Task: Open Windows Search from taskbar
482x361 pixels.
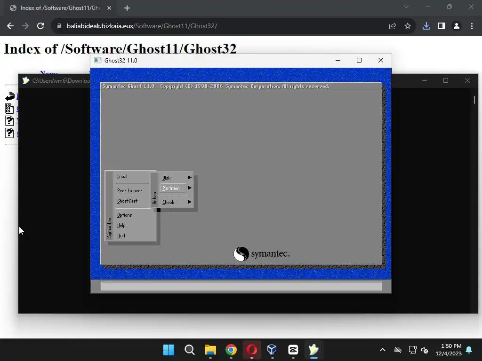Action: [189, 350]
